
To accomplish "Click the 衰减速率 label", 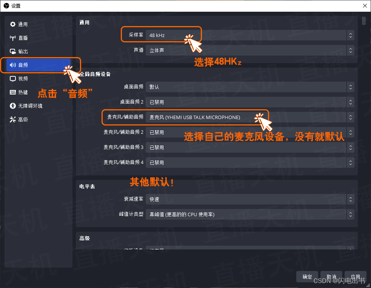I will coord(134,199).
